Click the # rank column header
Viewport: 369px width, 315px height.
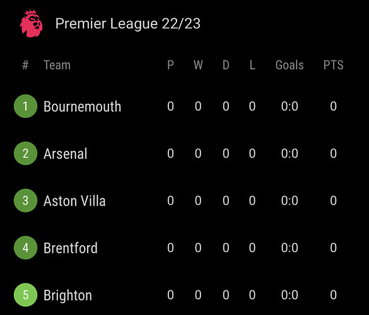25,65
